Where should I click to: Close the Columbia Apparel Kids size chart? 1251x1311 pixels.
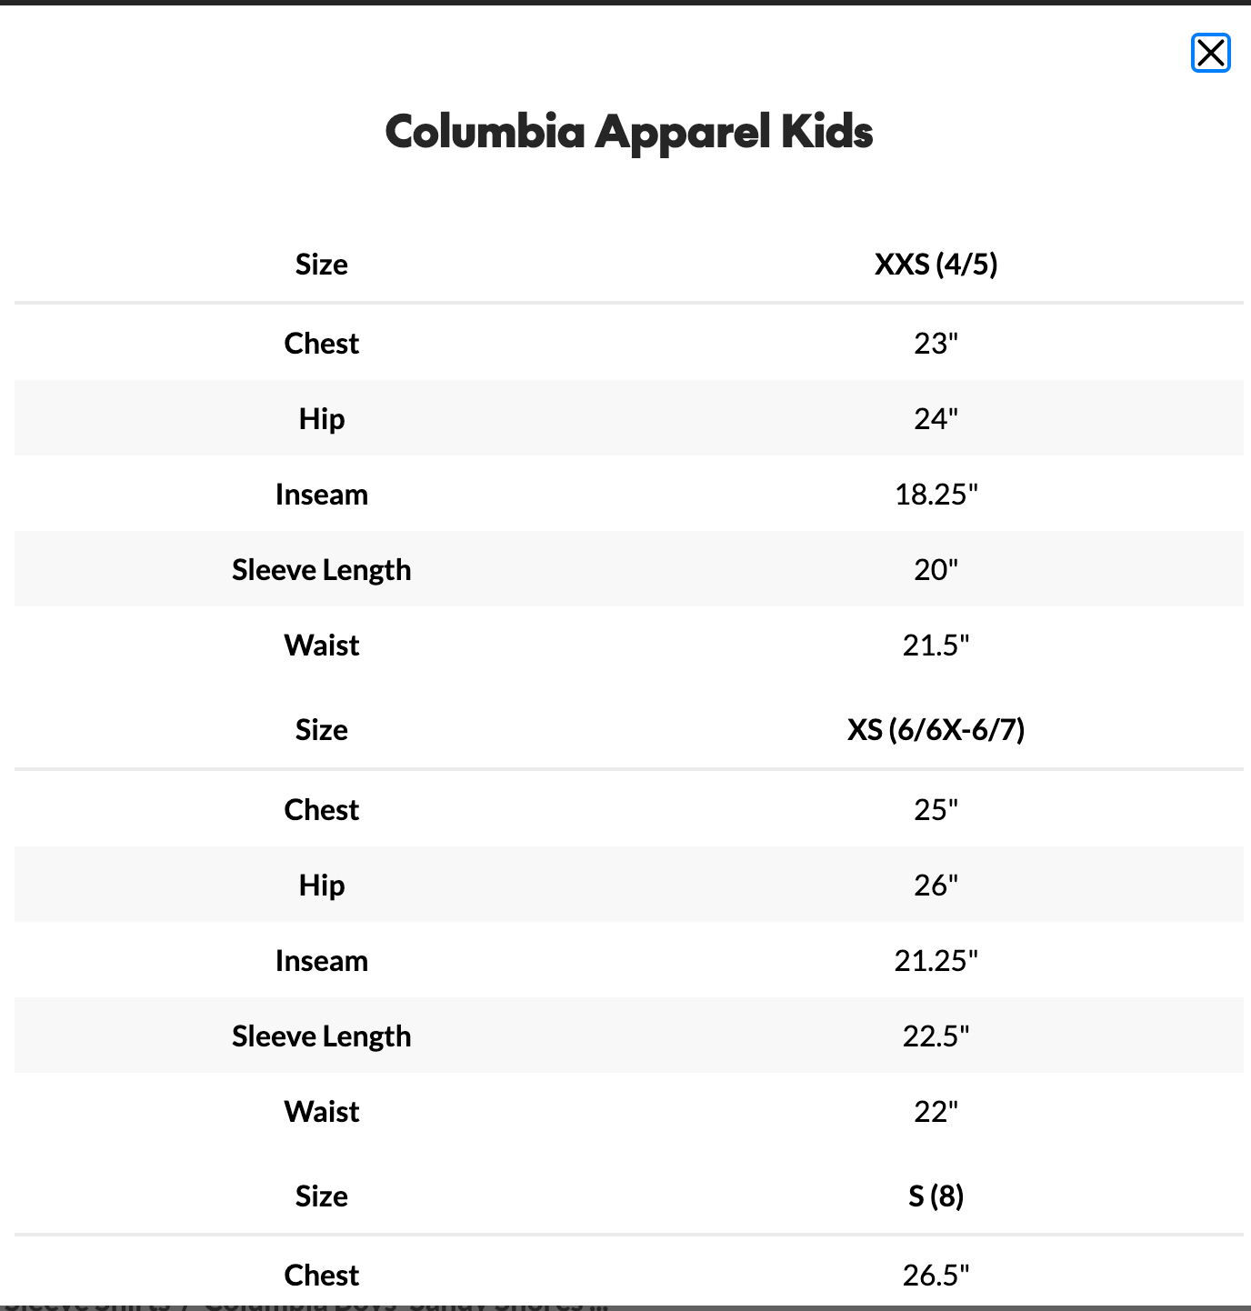(1210, 53)
